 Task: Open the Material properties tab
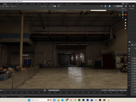[x=129, y=82]
